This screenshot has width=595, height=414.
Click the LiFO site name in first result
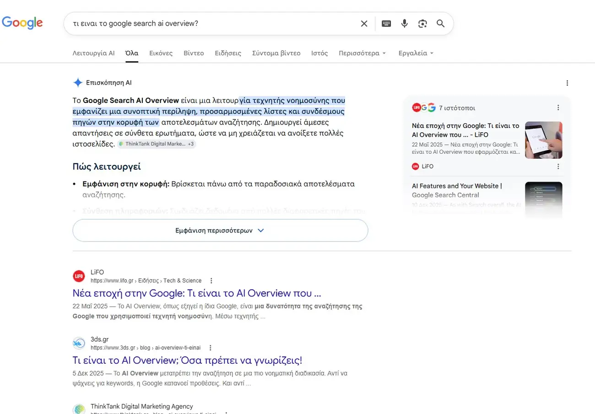click(x=97, y=272)
